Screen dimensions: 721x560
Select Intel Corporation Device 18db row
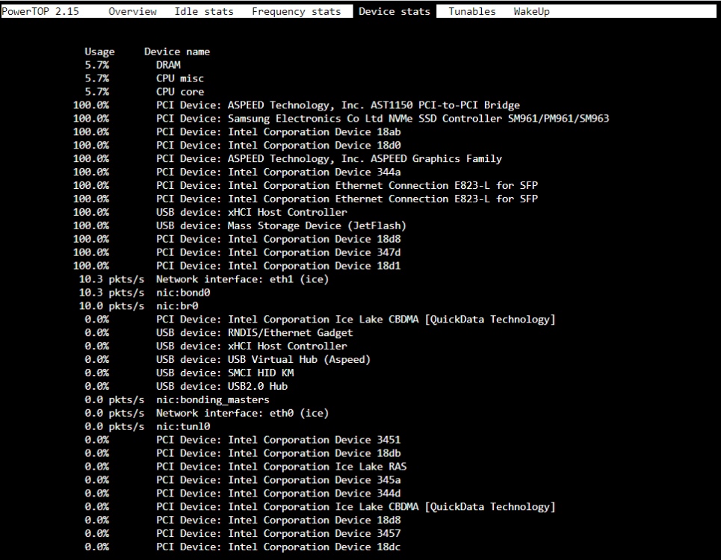[x=243, y=453]
